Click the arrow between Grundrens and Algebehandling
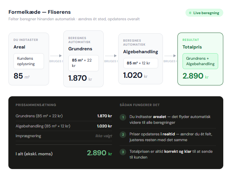This screenshot has width=232, height=177. pyautogui.click(x=111, y=56)
